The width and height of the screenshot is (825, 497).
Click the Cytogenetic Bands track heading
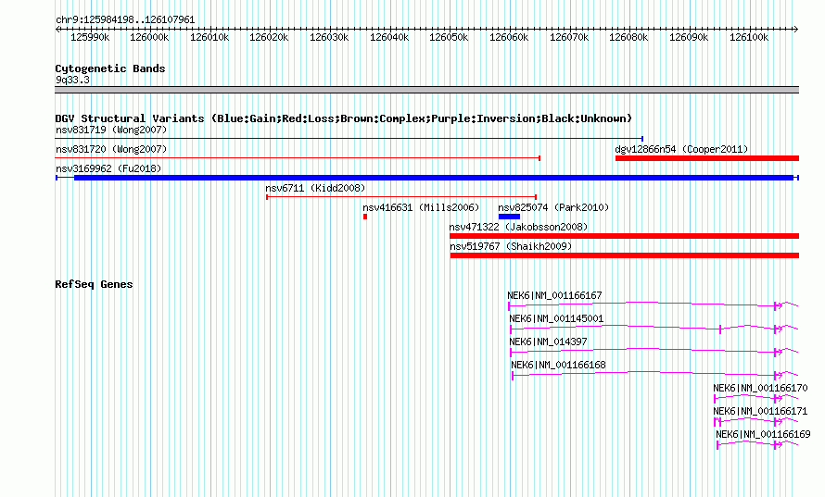tap(110, 68)
